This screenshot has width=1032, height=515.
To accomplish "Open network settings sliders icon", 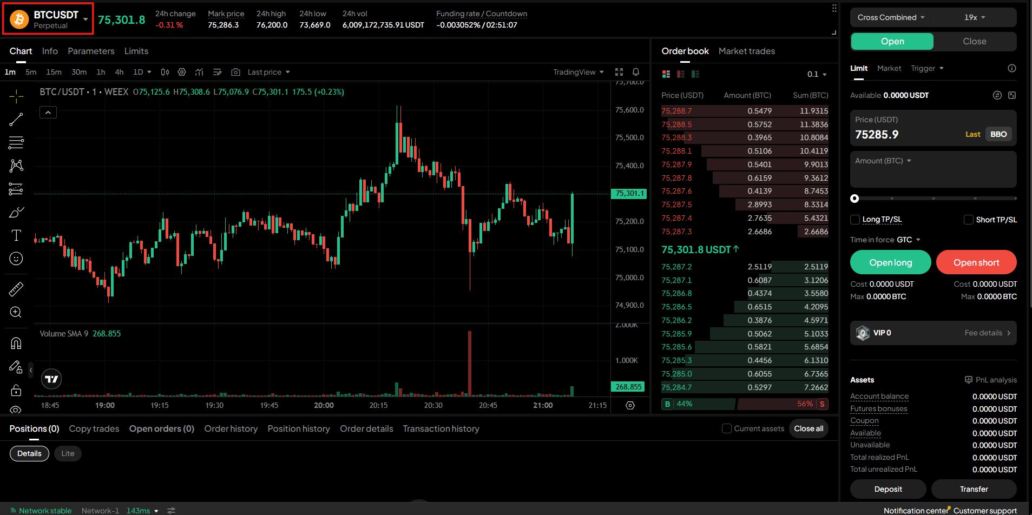I will pos(171,511).
